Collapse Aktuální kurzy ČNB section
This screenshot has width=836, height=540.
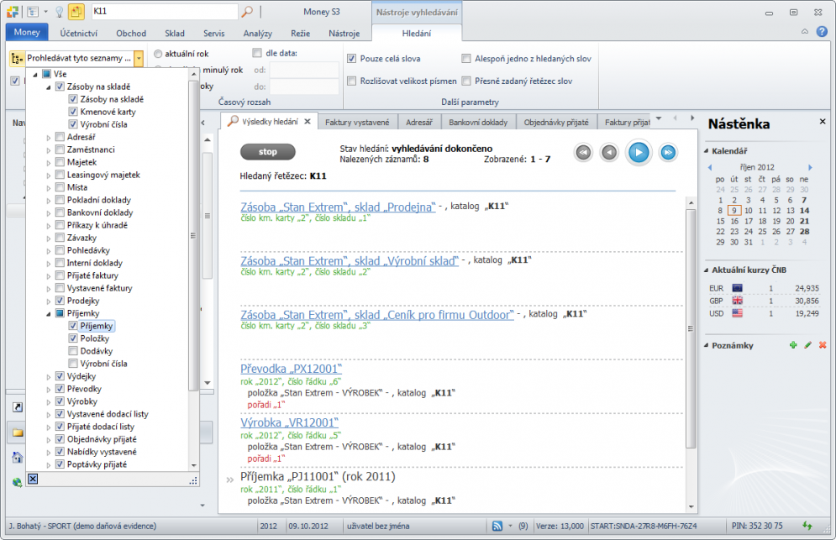click(x=707, y=270)
